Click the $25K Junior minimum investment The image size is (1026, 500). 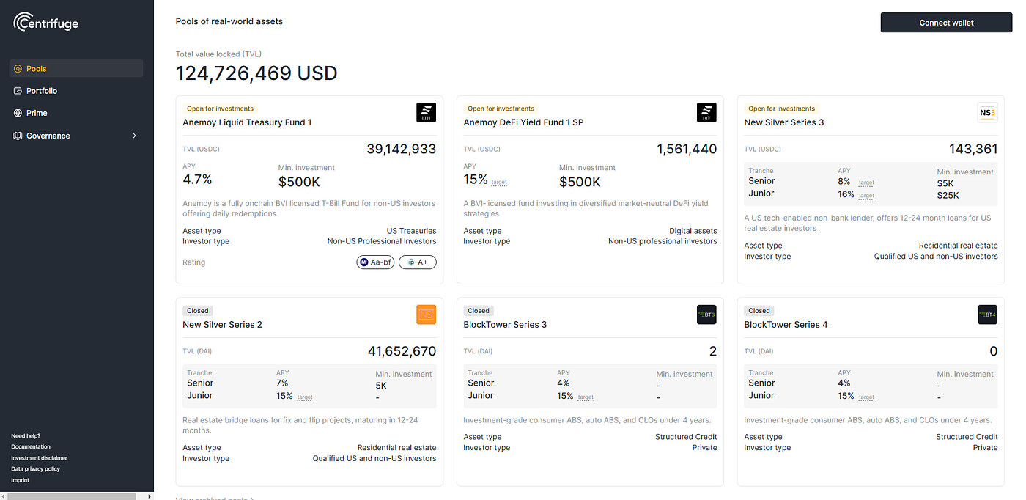point(948,195)
